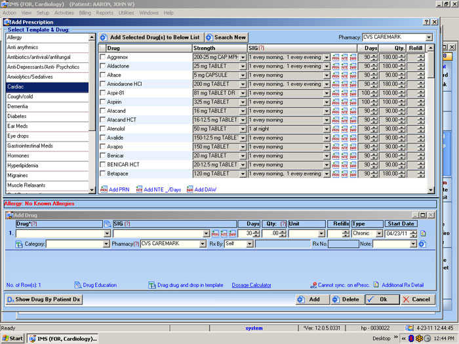The height and width of the screenshot is (344, 459).
Task: Click the DAW icon in the Altace row
Action: click(353, 75)
